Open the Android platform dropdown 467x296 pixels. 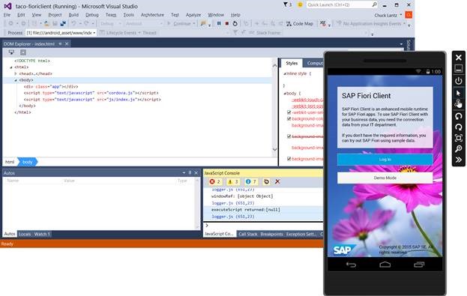[x=144, y=23]
